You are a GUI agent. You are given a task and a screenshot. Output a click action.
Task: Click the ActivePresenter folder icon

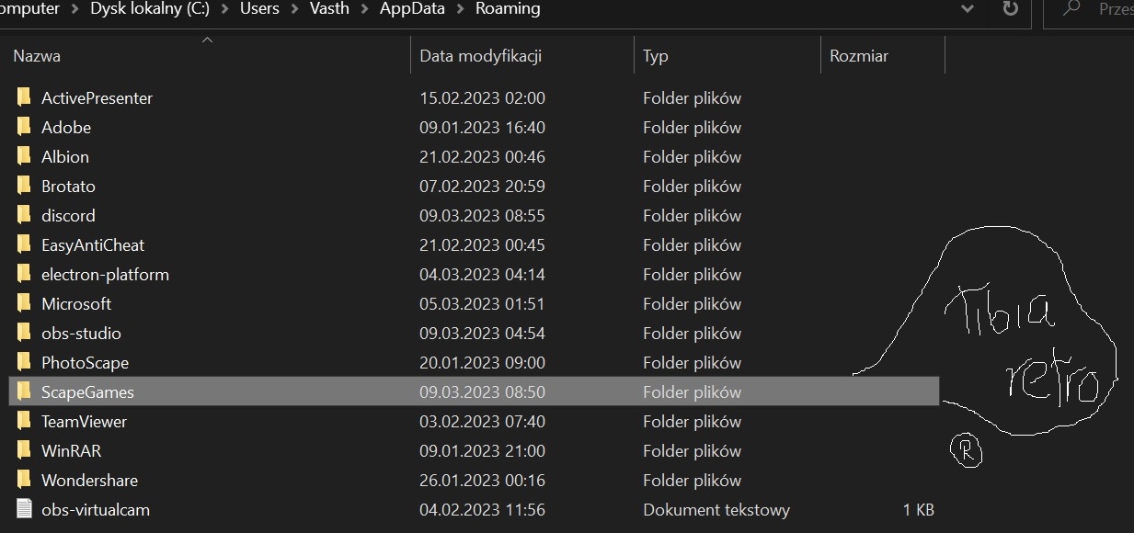pos(25,97)
